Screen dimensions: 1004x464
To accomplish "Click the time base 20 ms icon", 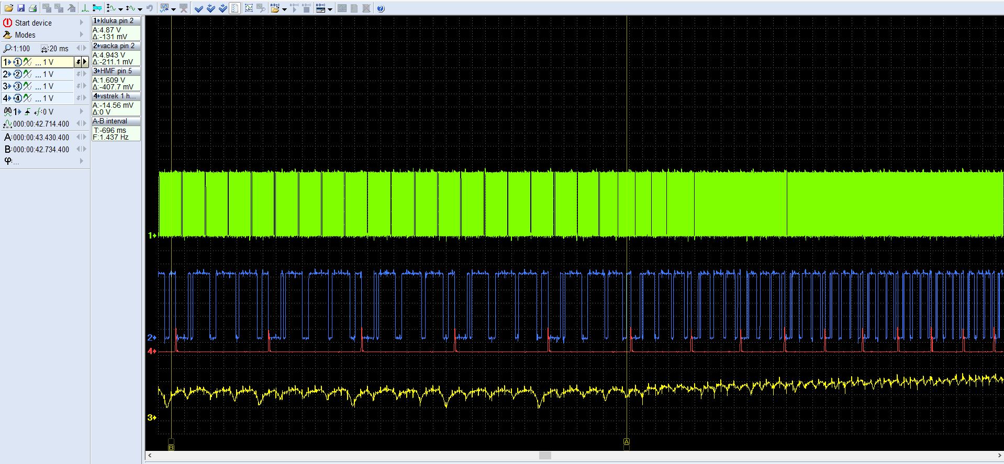I will tap(44, 49).
